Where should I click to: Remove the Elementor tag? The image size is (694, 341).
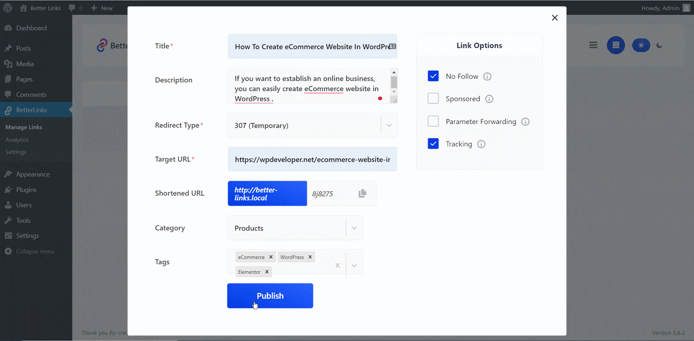coord(267,272)
